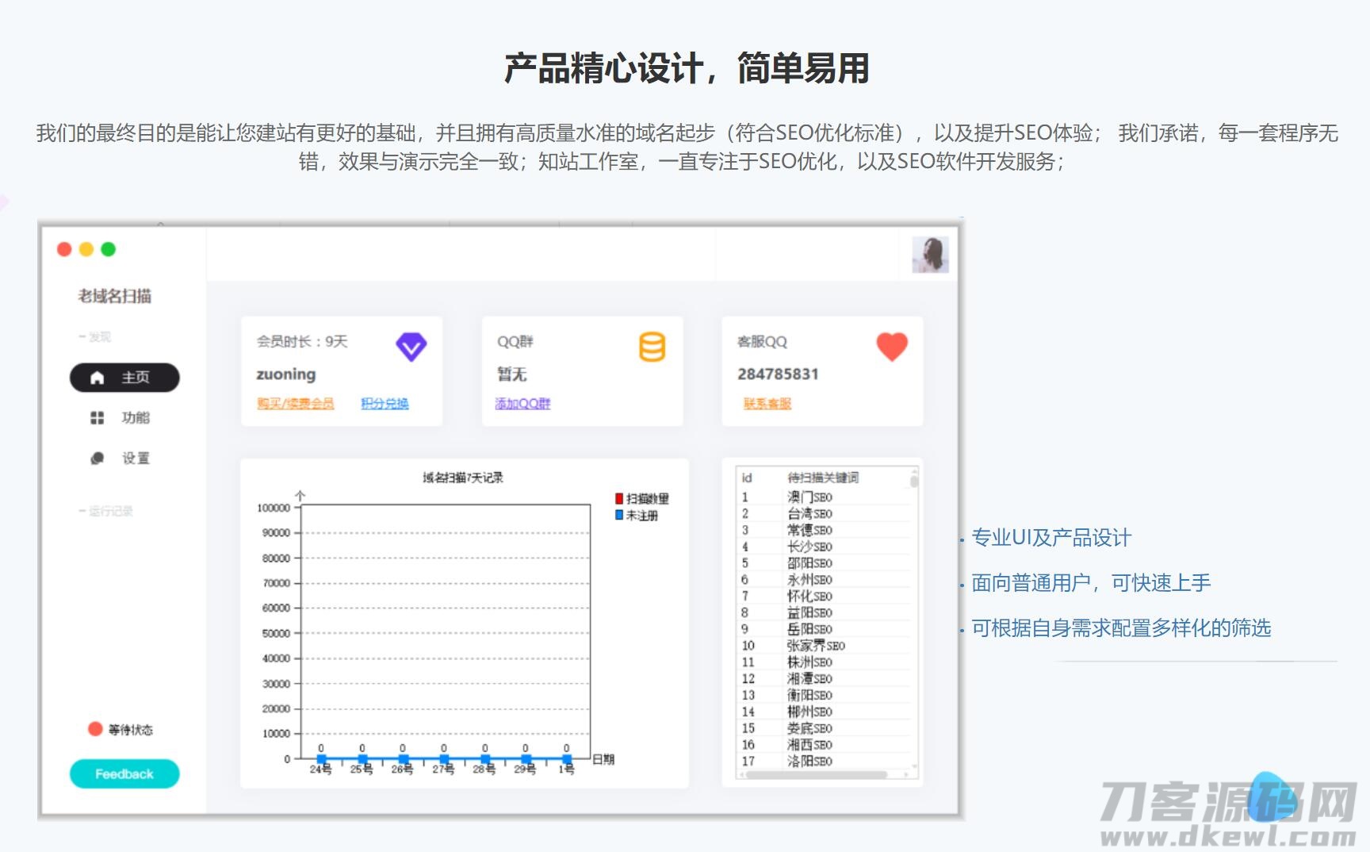1370x852 pixels.
Task: Click the blue 未注册 legend swatch
Action: pyautogui.click(x=619, y=515)
